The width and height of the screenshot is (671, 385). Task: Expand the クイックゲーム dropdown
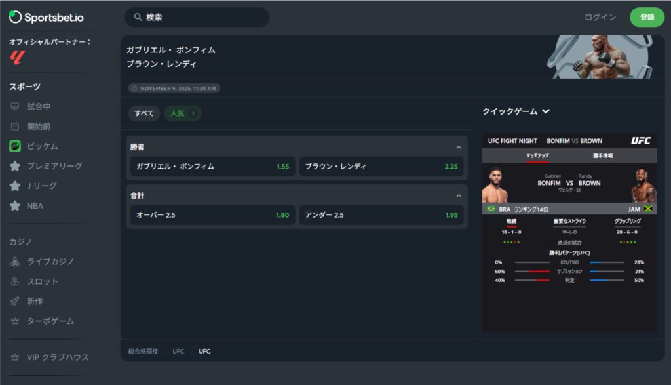pyautogui.click(x=545, y=111)
